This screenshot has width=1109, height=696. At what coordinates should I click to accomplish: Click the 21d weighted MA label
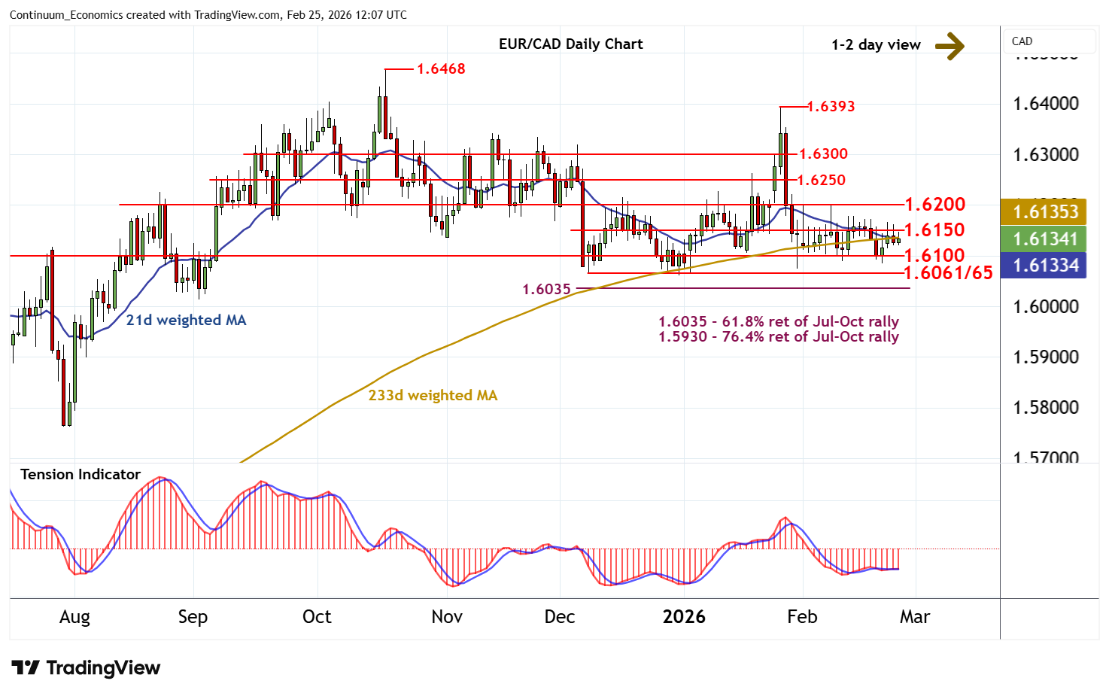[x=186, y=321]
